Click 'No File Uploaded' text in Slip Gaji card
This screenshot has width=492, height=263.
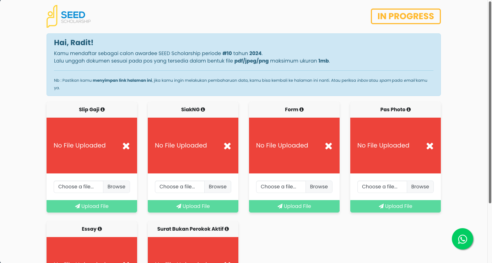click(x=80, y=145)
